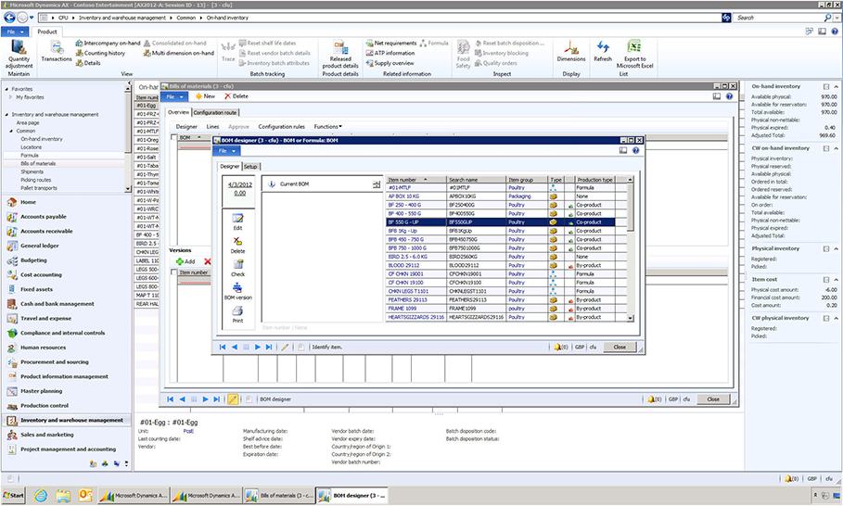Image resolution: width=843 pixels, height=506 pixels.
Task: Select the Product ribbon tab
Action: tap(46, 32)
